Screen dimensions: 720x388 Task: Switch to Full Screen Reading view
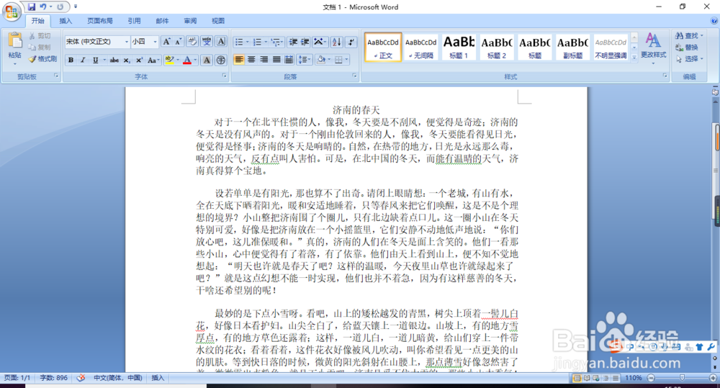tap(586, 378)
